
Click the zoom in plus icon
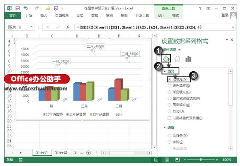coord(217,160)
